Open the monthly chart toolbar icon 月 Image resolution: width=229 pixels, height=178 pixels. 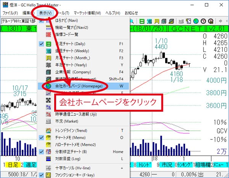tap(157, 21)
